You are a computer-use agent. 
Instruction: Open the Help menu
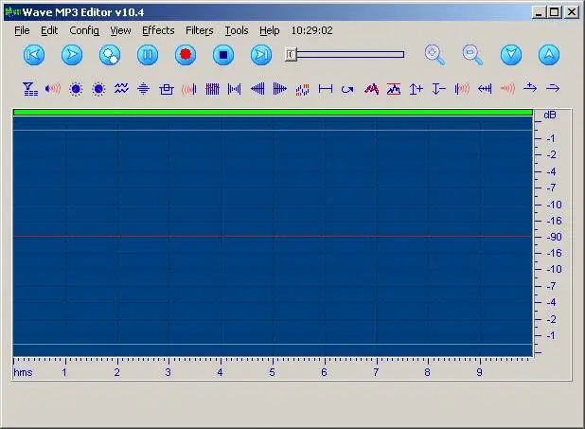270,30
